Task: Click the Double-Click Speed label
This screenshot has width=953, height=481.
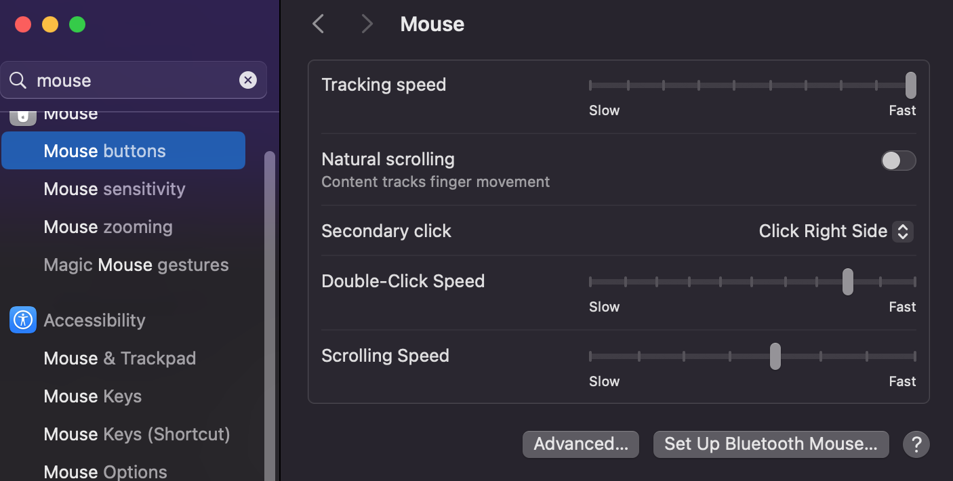Action: point(403,281)
